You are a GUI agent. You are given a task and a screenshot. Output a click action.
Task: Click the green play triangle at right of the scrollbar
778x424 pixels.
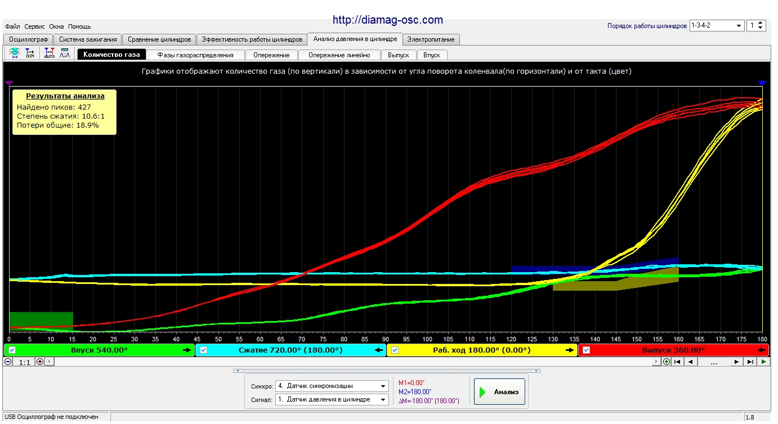(763, 362)
